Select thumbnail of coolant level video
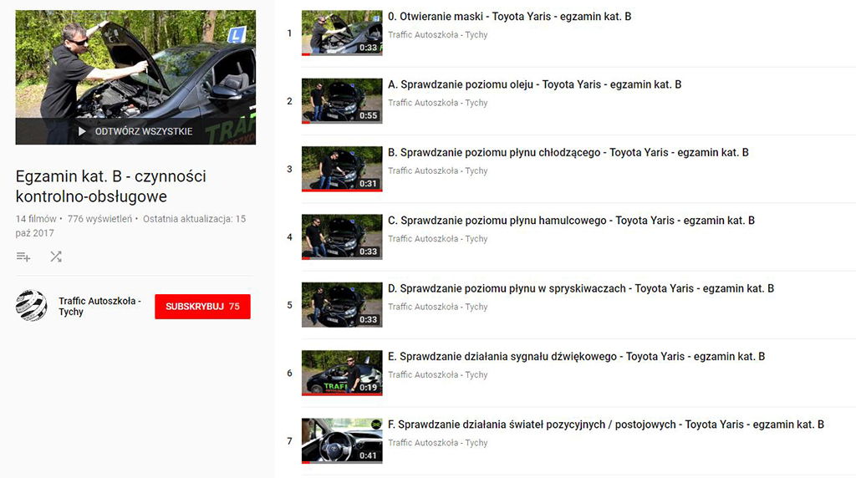The image size is (856, 478). (x=341, y=169)
